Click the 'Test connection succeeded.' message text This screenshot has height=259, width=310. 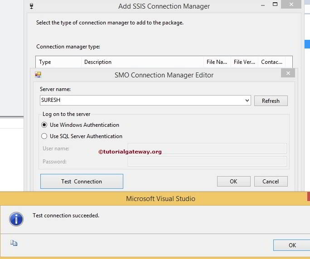coord(66,216)
